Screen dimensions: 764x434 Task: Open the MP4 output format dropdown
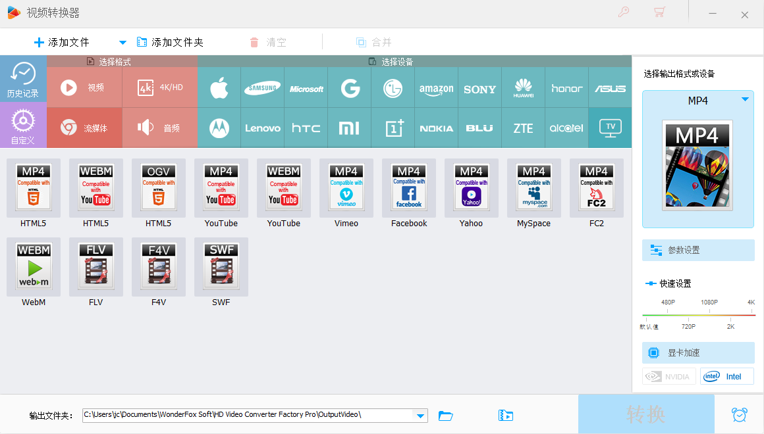click(x=745, y=99)
